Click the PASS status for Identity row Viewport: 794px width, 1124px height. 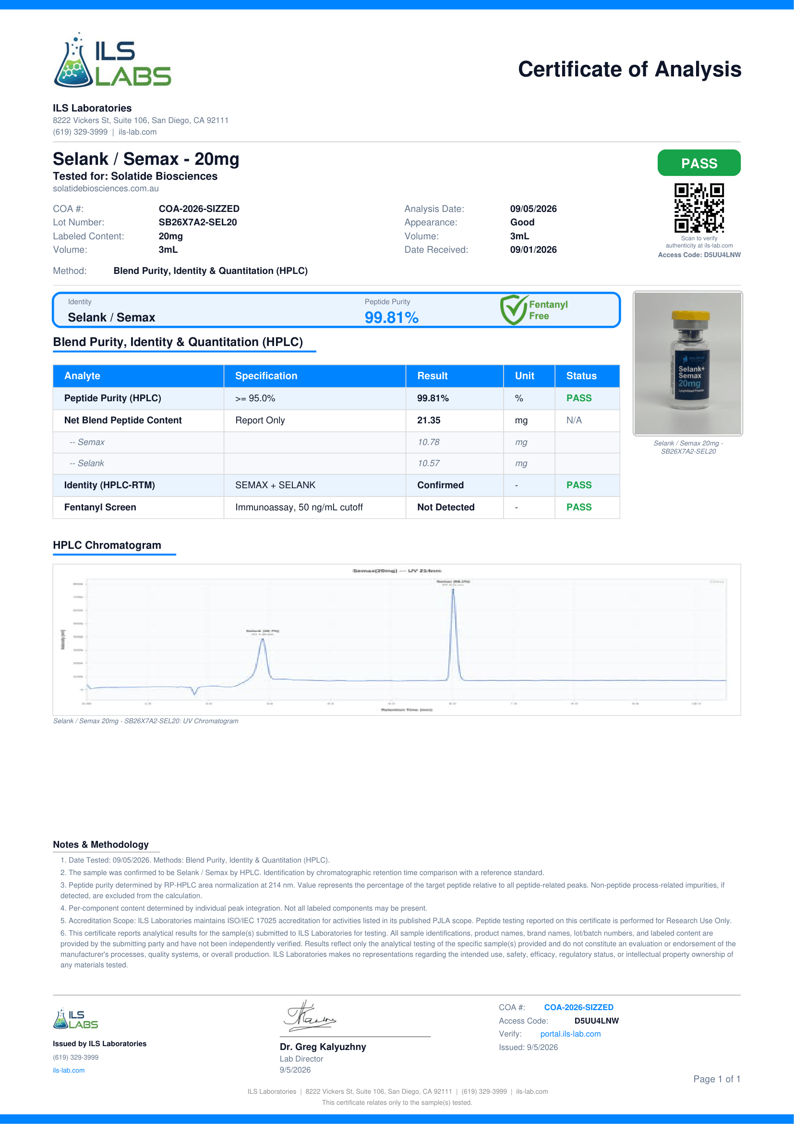pyautogui.click(x=579, y=485)
